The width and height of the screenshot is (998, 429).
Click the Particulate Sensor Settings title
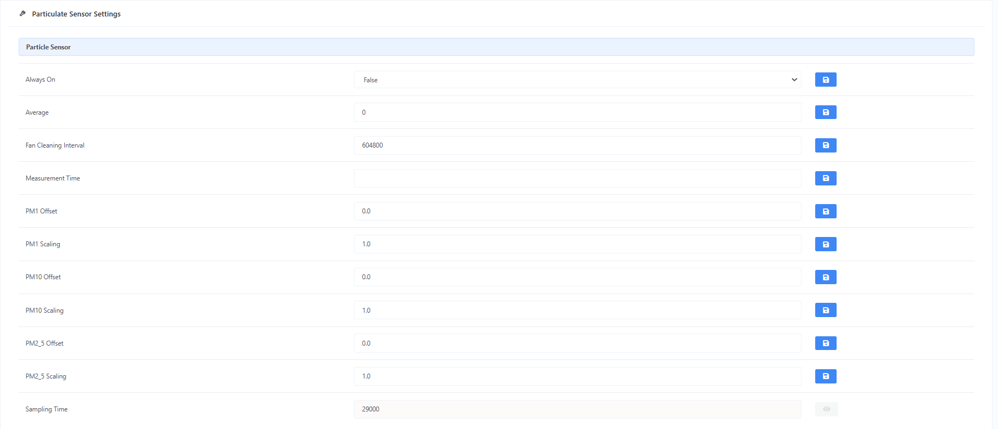pyautogui.click(x=76, y=14)
